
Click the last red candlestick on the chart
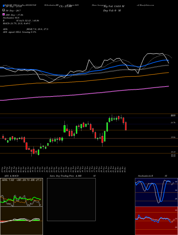pyautogui.click(x=126, y=126)
